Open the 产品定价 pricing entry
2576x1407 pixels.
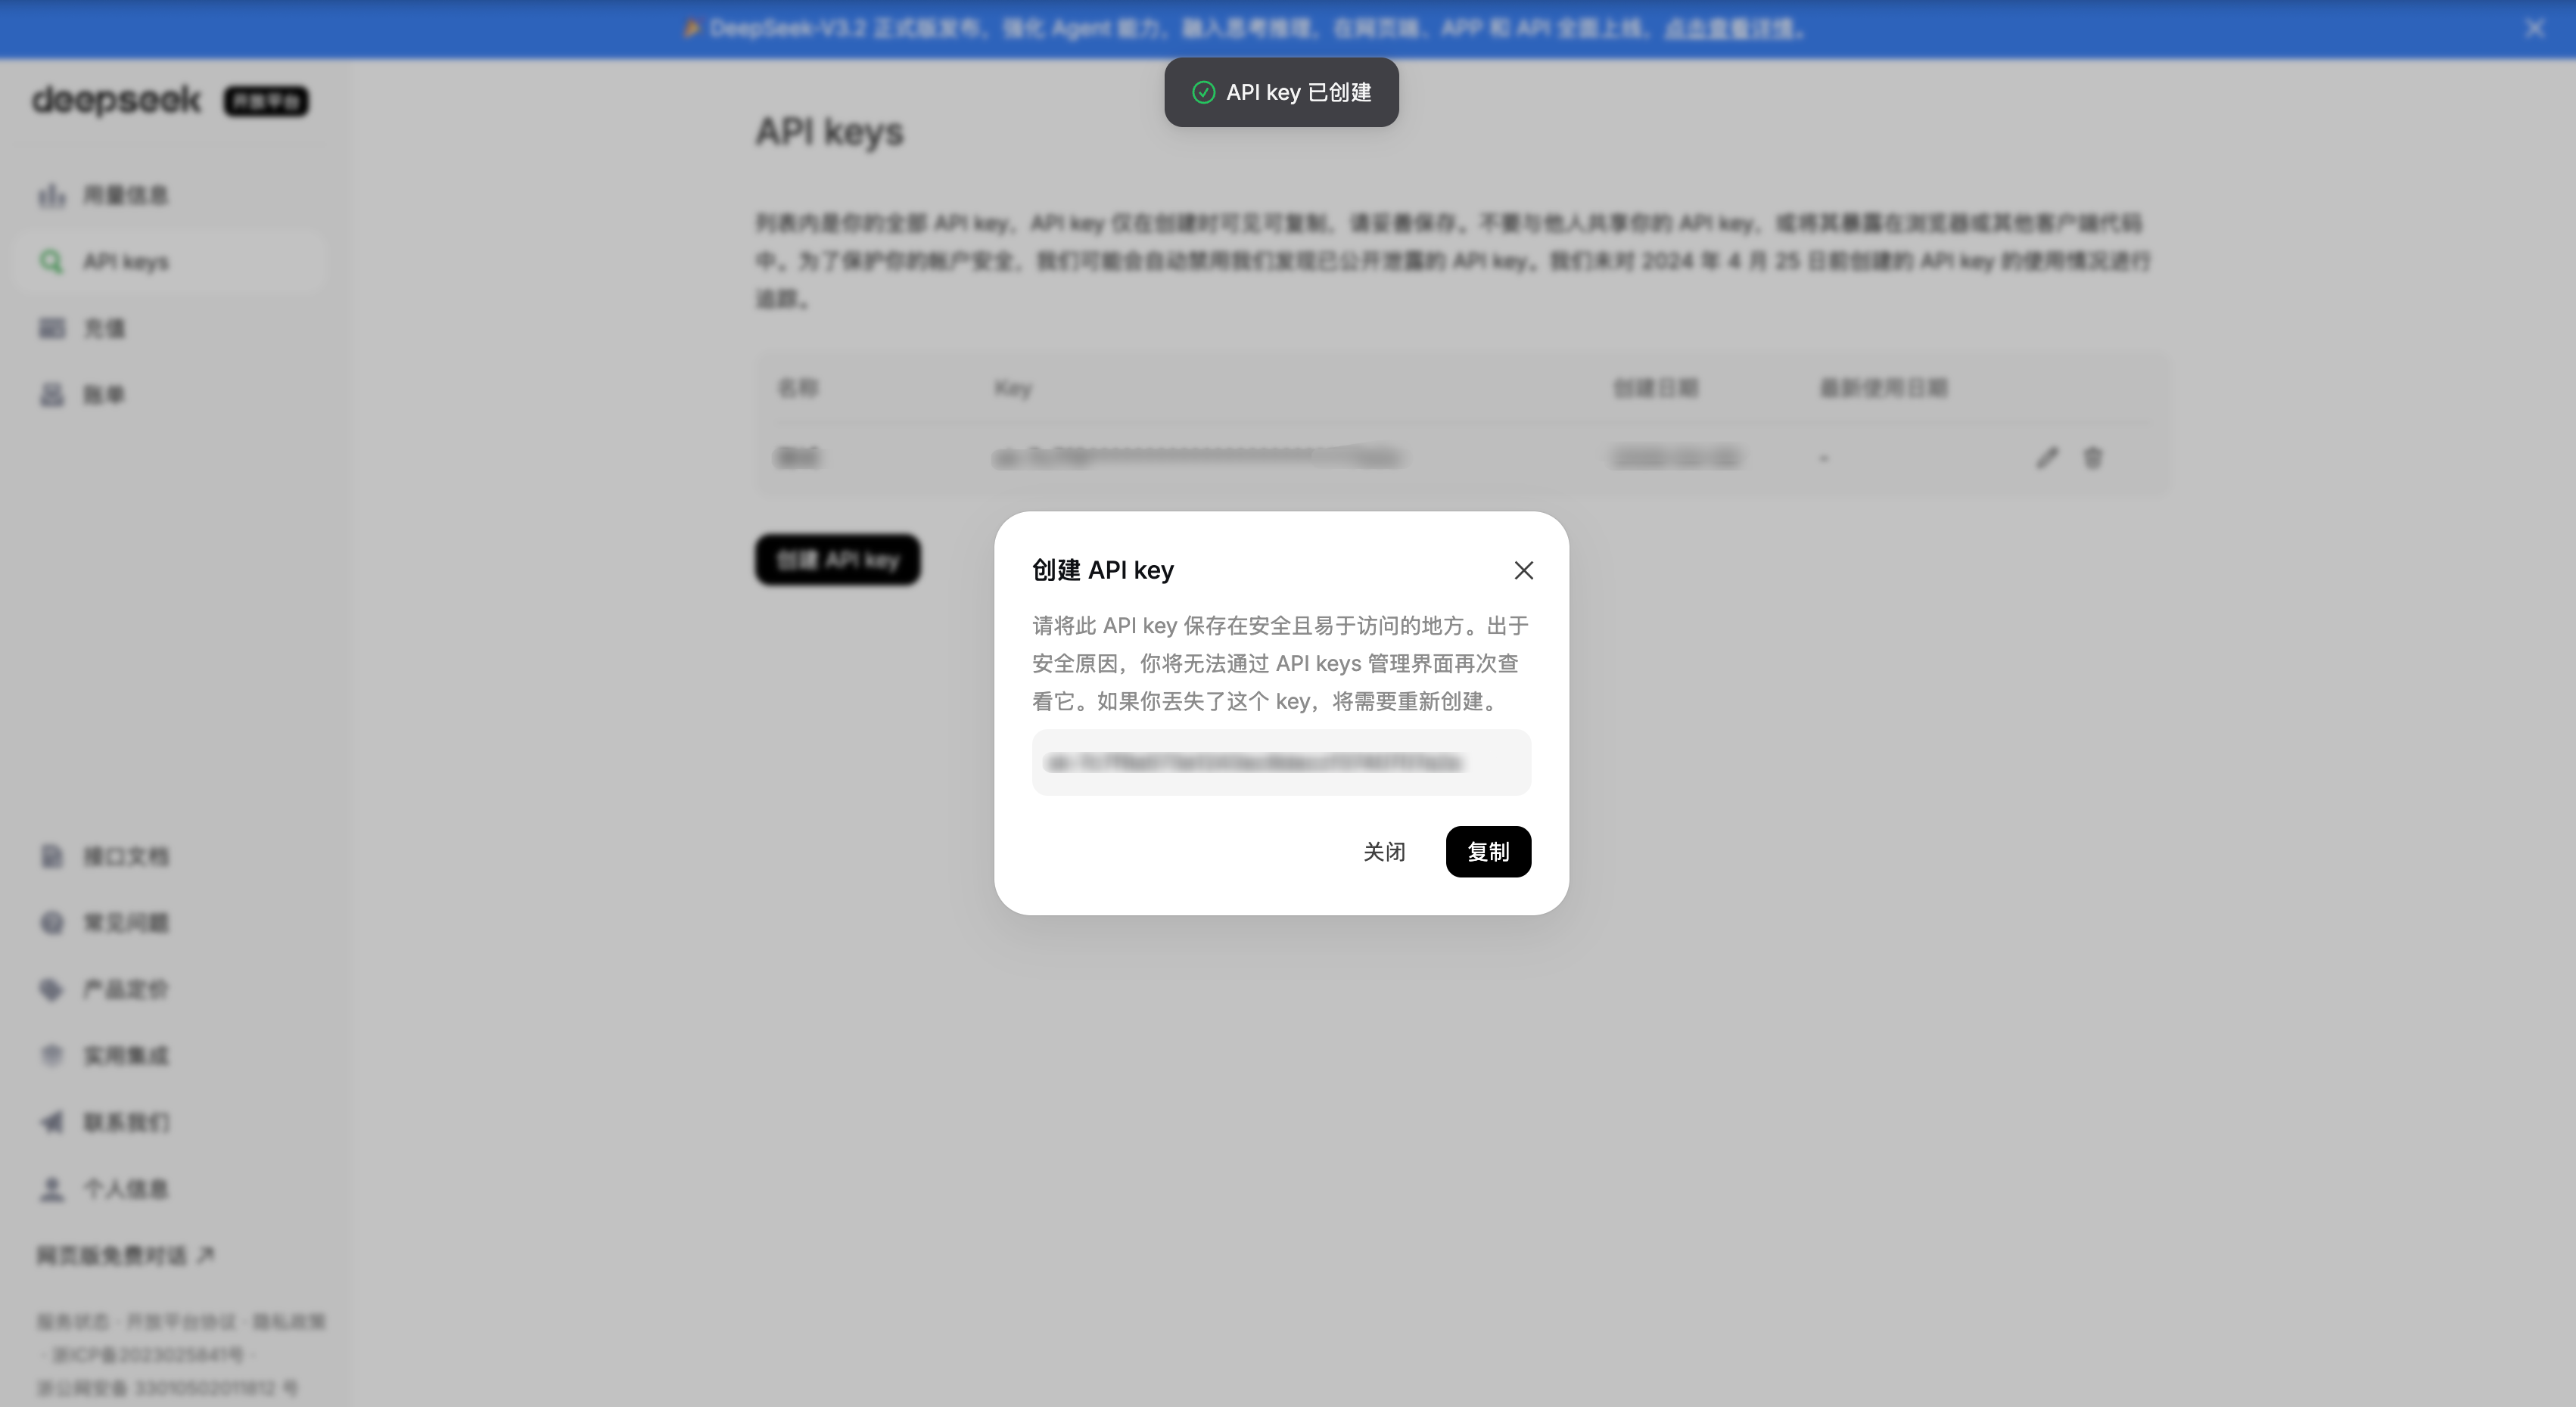click(x=126, y=988)
